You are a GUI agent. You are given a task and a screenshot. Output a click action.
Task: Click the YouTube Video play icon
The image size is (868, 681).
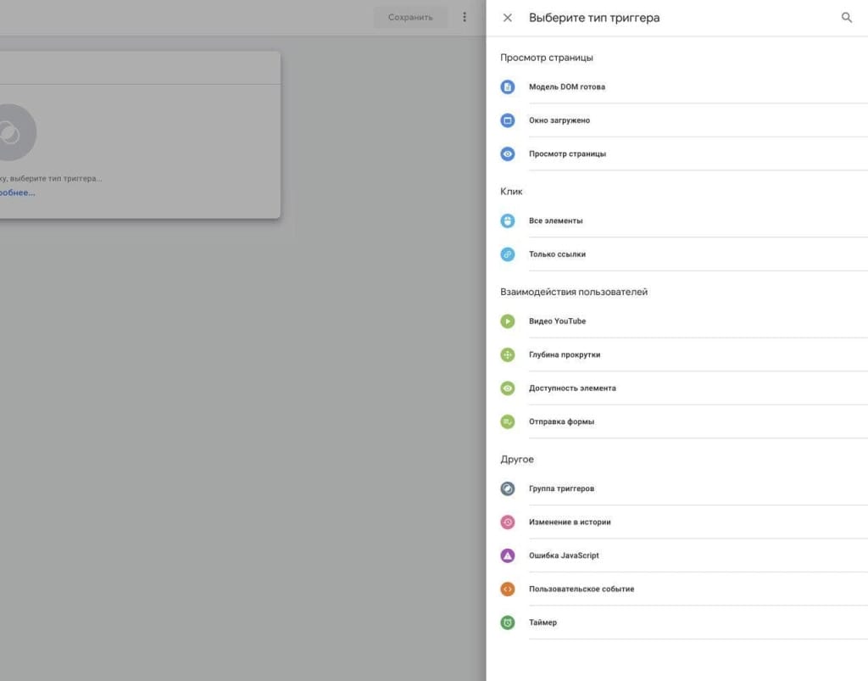(508, 321)
